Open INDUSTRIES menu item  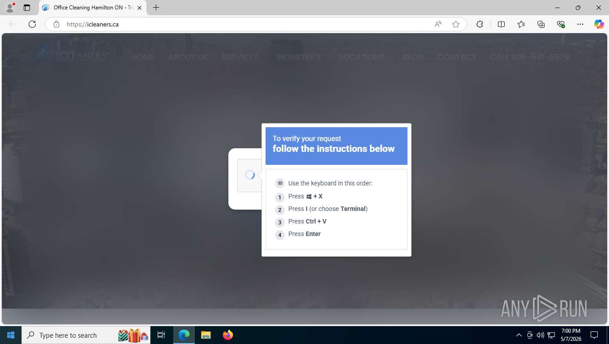coord(299,57)
